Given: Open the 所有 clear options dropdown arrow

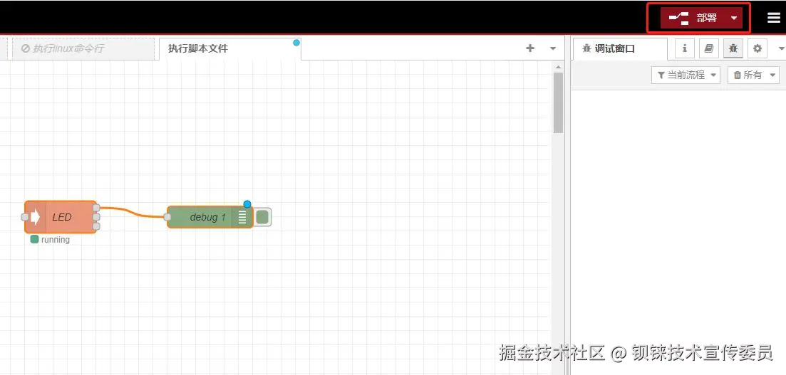Looking at the screenshot, I should (x=772, y=75).
